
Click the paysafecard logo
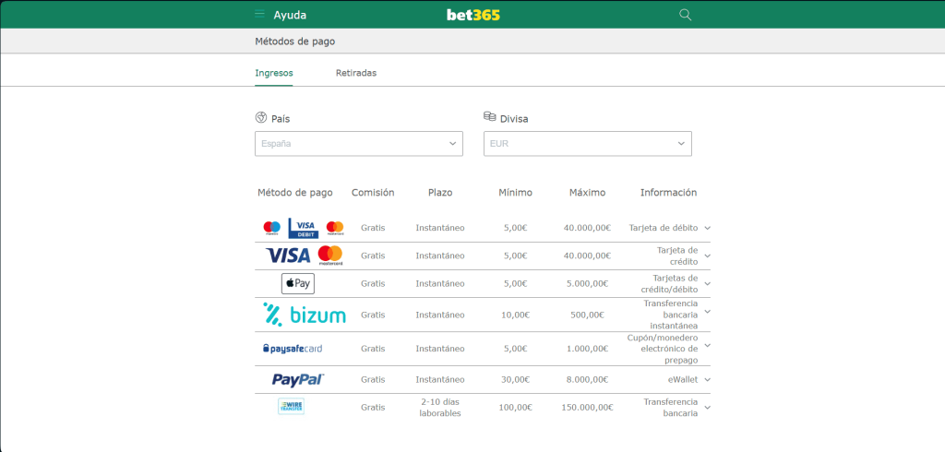tap(293, 349)
